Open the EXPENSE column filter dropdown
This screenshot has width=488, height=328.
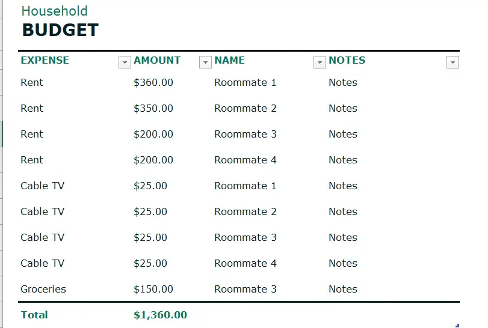pos(125,62)
